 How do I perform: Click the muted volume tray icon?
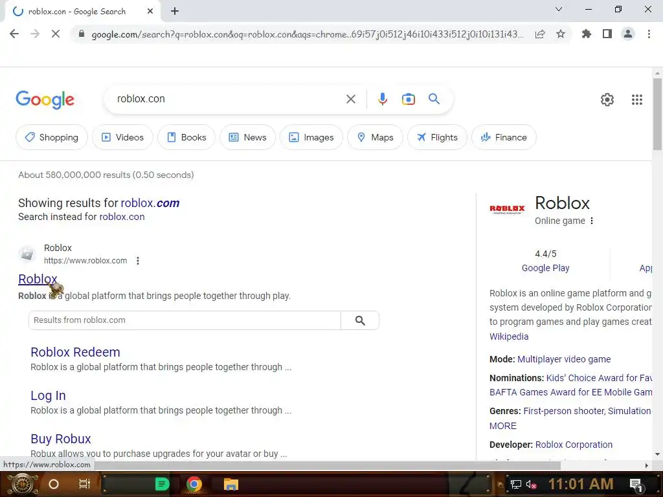click(531, 484)
